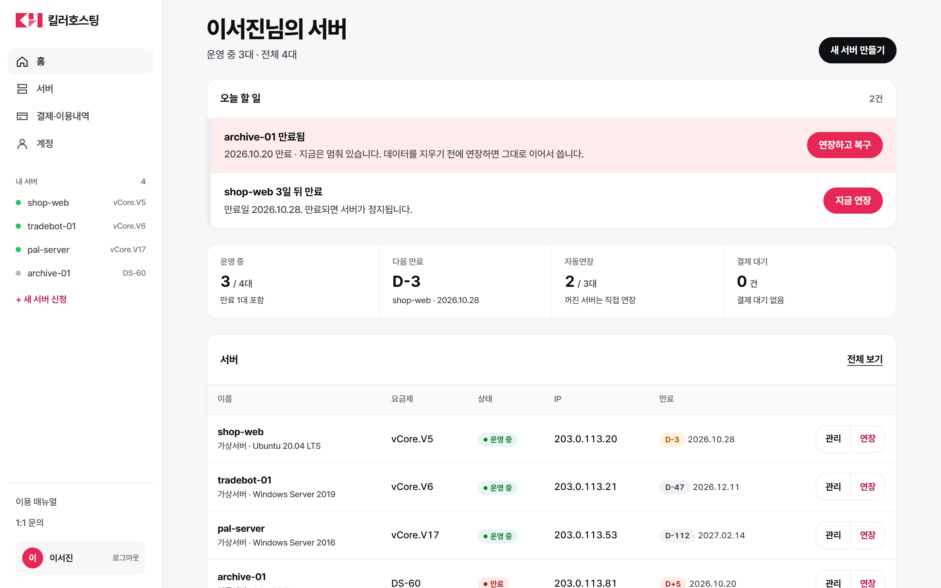Viewport: 941px width, 588px height.
Task: Open the 결제·이용내역 menu item
Action: 80,116
